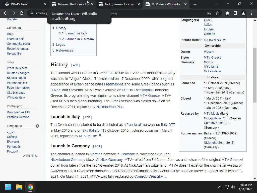257x193 pixels.
Task: Open the Nickelodeon Plus link in History paragraph
Action: [x=110, y=107]
